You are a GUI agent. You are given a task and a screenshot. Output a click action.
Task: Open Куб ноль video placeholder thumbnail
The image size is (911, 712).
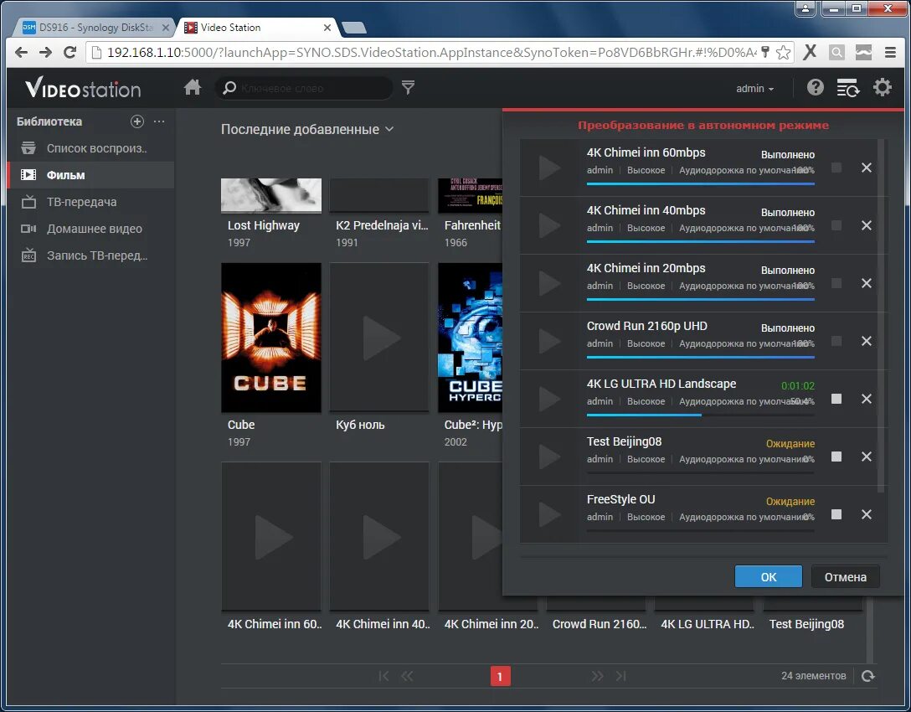[379, 337]
